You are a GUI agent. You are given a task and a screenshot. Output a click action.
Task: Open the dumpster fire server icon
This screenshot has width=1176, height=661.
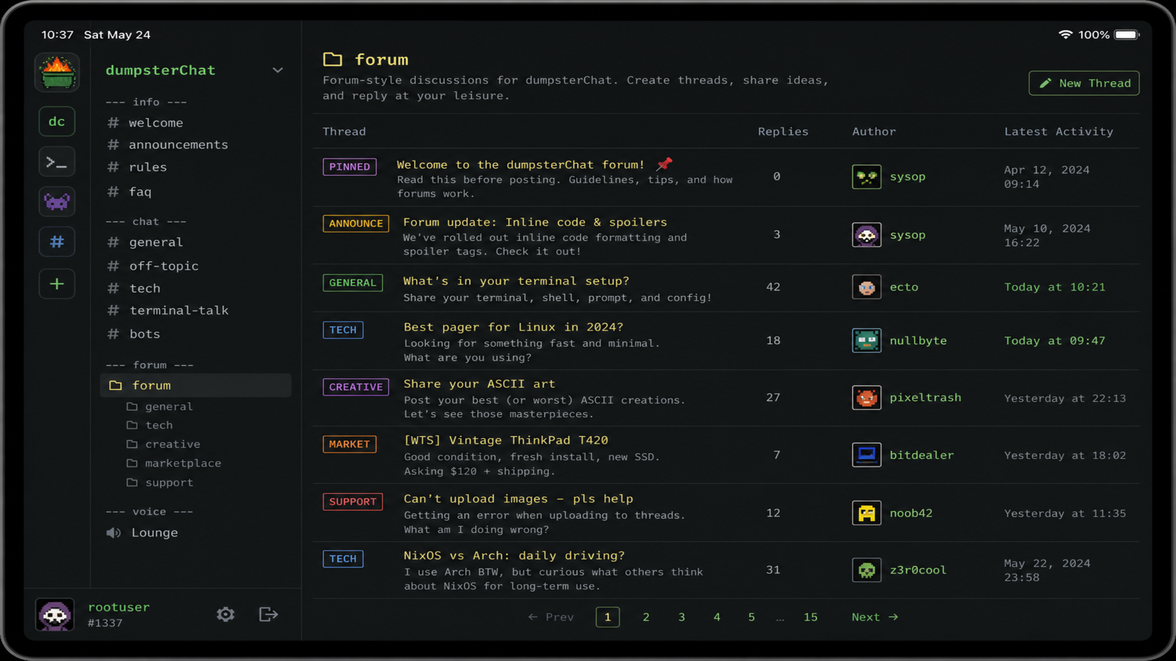tap(57, 72)
